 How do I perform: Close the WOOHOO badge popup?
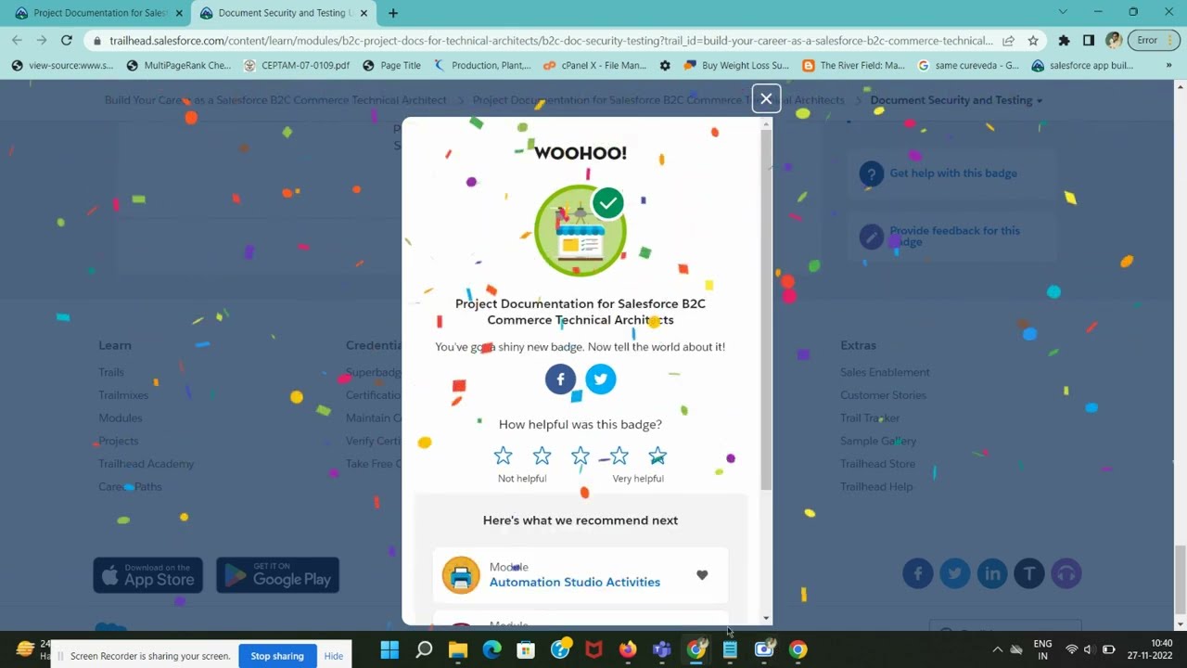tap(766, 98)
